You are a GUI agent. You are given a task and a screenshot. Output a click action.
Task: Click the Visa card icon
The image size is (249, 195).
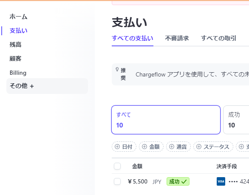point(221,181)
